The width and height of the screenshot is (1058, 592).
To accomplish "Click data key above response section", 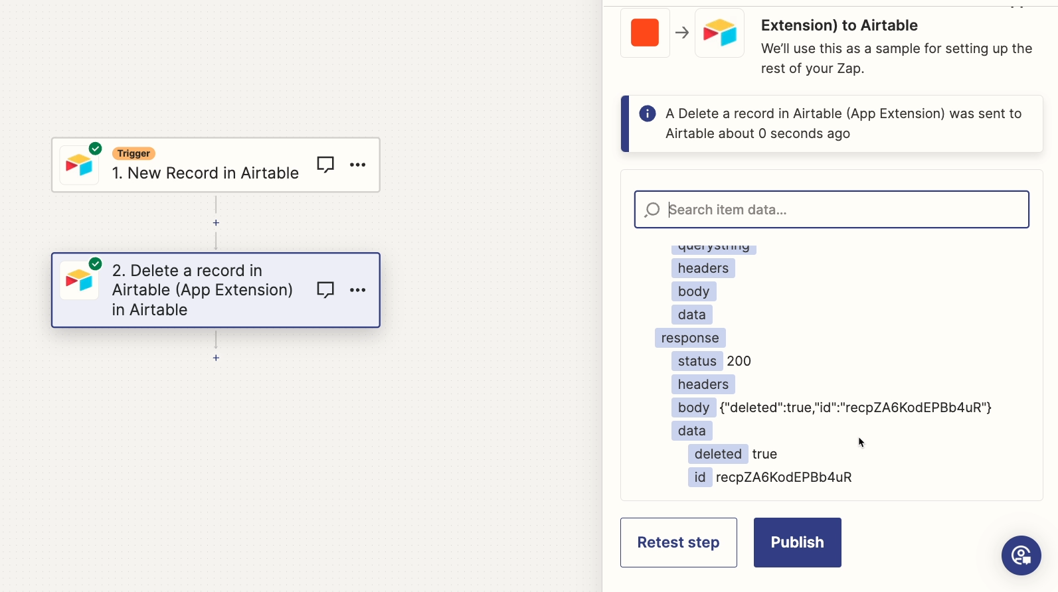I will coord(692,315).
